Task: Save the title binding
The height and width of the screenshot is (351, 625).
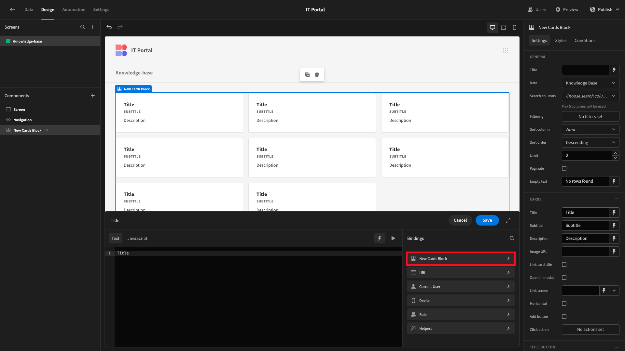Action: [x=487, y=220]
